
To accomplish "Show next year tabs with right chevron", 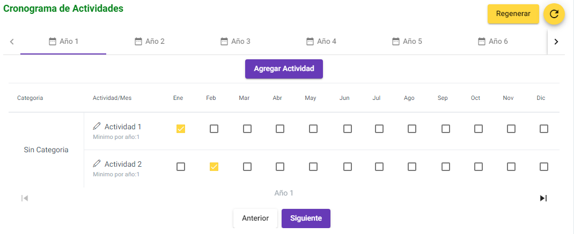I will (556, 42).
